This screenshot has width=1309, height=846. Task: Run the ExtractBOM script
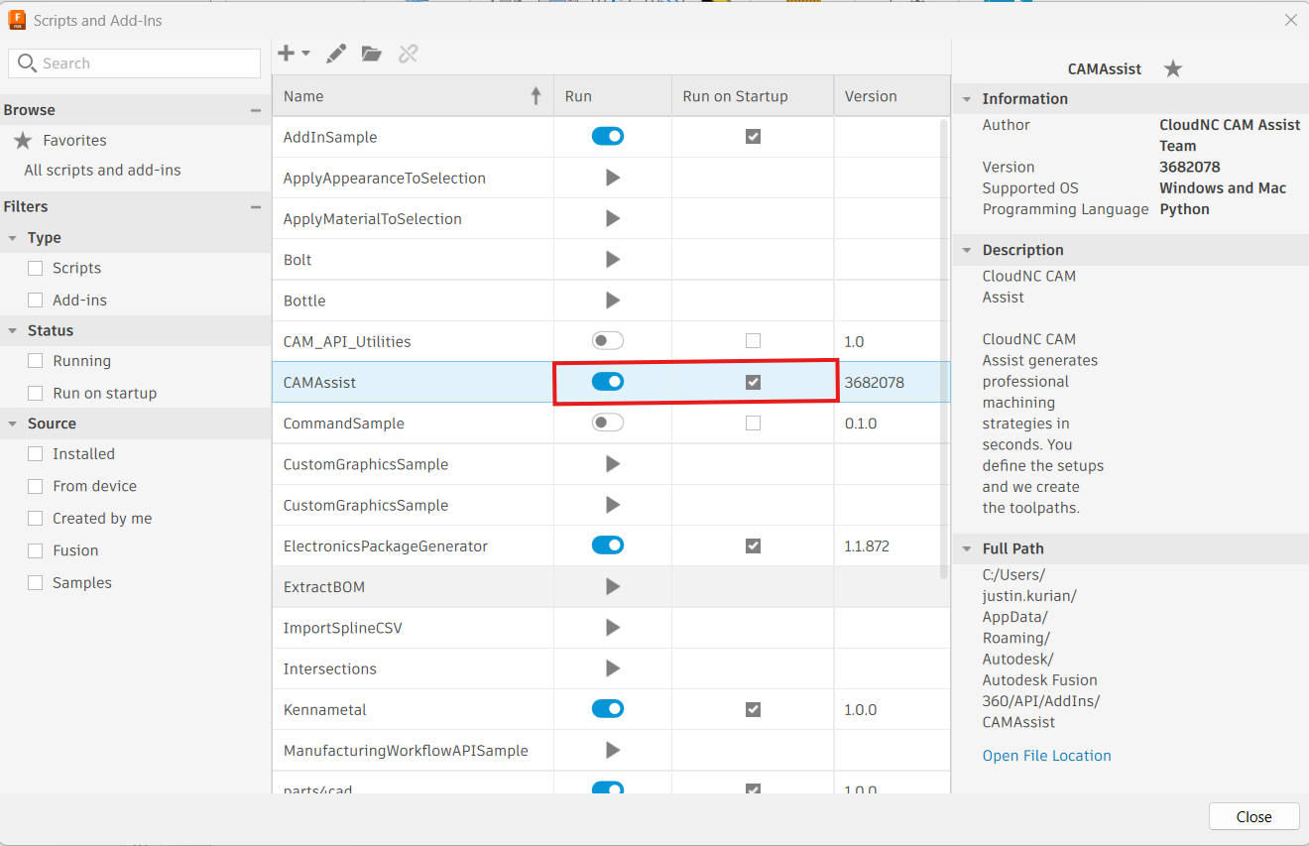(x=613, y=586)
